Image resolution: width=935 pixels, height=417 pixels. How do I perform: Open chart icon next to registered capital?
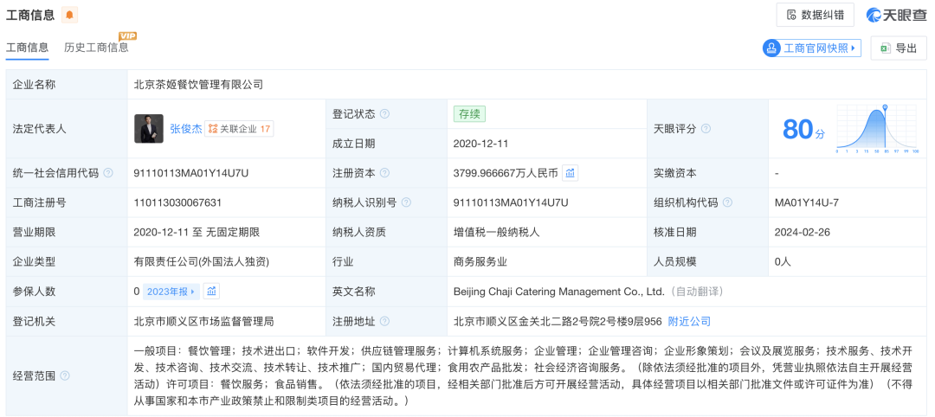pos(570,173)
